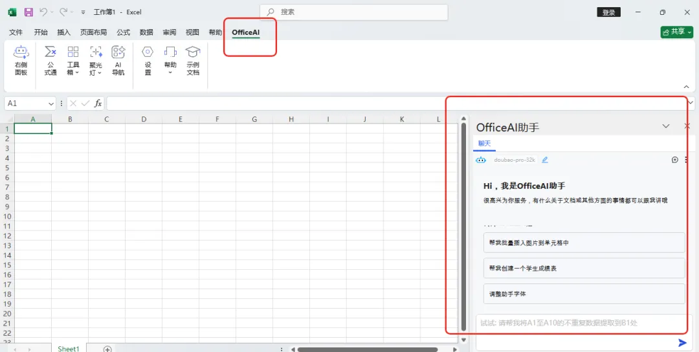Undo the last action

43,12
